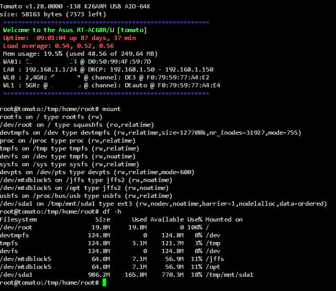Image resolution: width=336 pixels, height=291 pixels.
Task: Select the Mem usage 19.5% line
Action: [80, 54]
